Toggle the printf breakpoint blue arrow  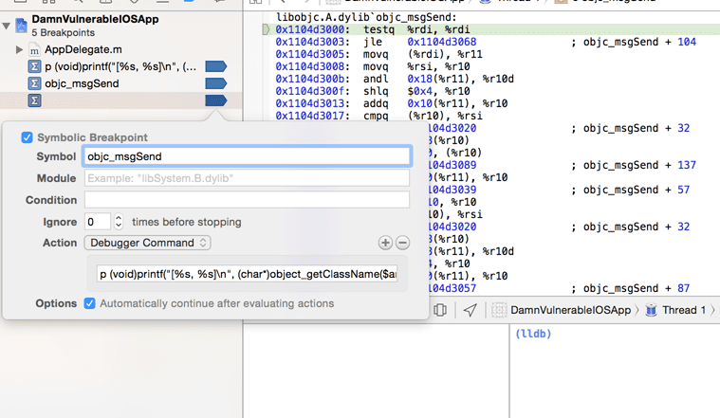point(215,66)
